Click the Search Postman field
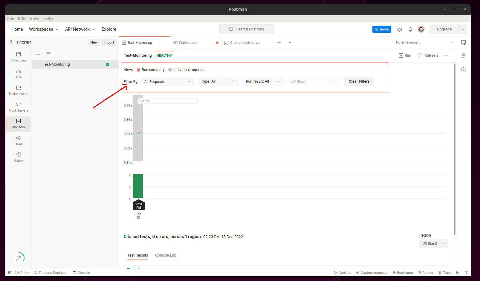 pyautogui.click(x=246, y=29)
